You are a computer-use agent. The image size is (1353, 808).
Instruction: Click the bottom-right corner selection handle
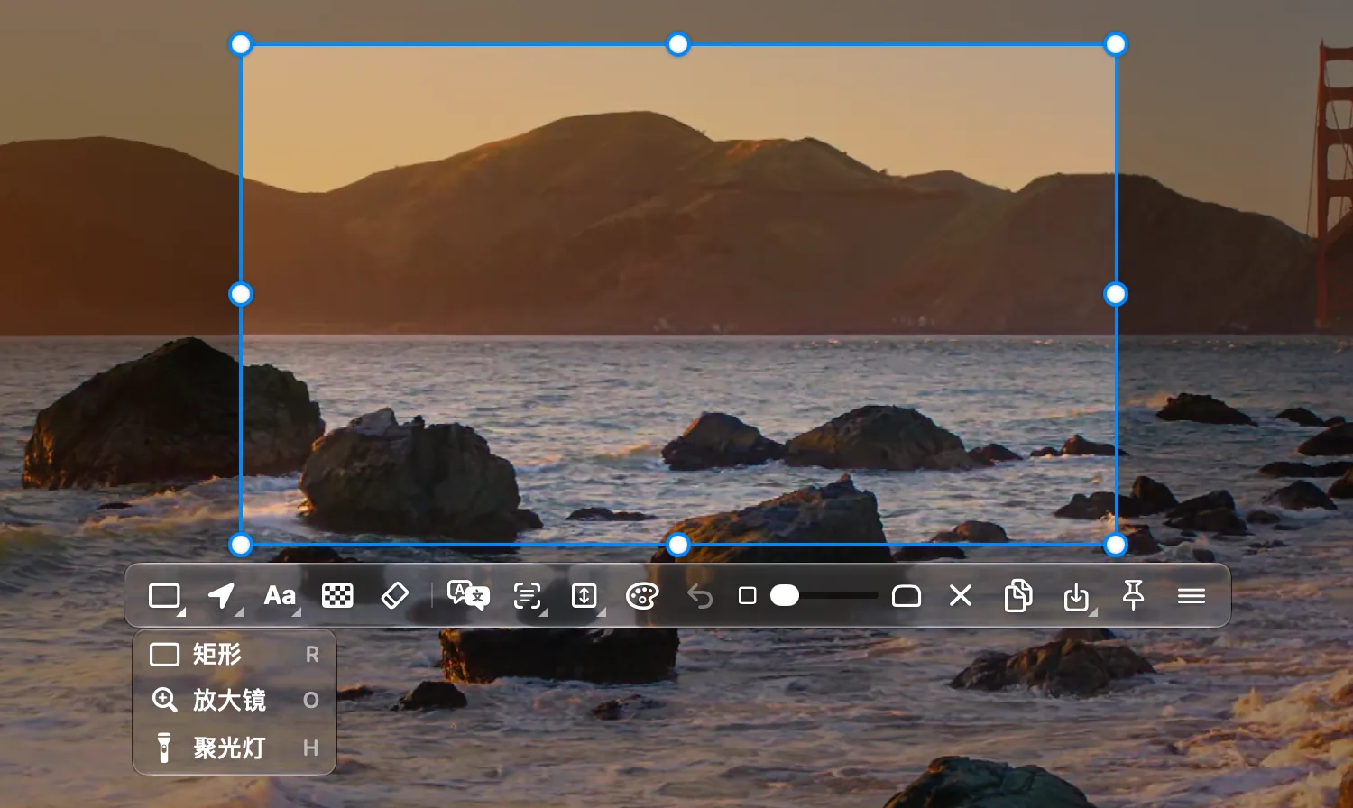pyautogui.click(x=1116, y=545)
